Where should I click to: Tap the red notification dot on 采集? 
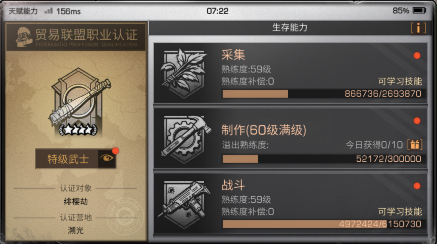point(417,56)
